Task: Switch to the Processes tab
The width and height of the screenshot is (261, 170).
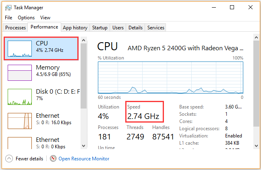Action: click(16, 28)
